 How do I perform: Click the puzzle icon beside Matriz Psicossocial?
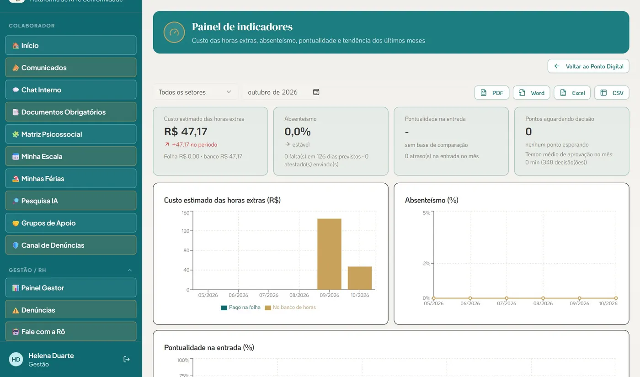point(16,134)
